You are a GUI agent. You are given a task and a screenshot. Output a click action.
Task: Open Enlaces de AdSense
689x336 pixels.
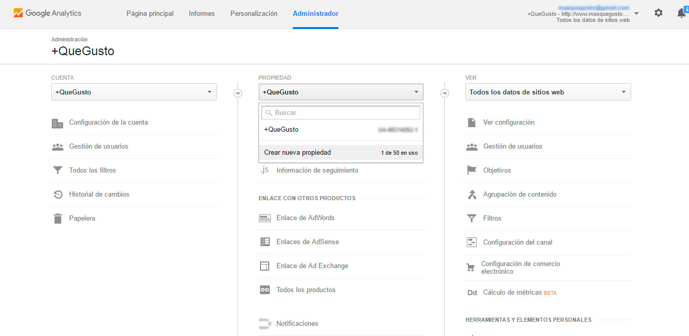(308, 242)
